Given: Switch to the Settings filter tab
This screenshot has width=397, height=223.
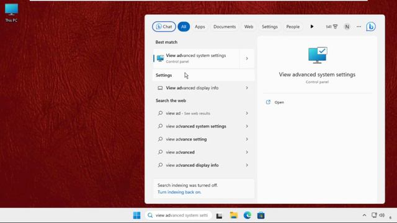Looking at the screenshot, I should (x=270, y=27).
